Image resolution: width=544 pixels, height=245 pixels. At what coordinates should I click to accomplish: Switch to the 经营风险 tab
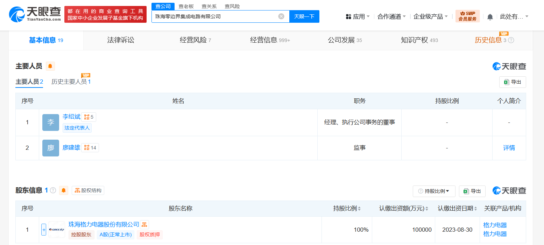click(195, 40)
